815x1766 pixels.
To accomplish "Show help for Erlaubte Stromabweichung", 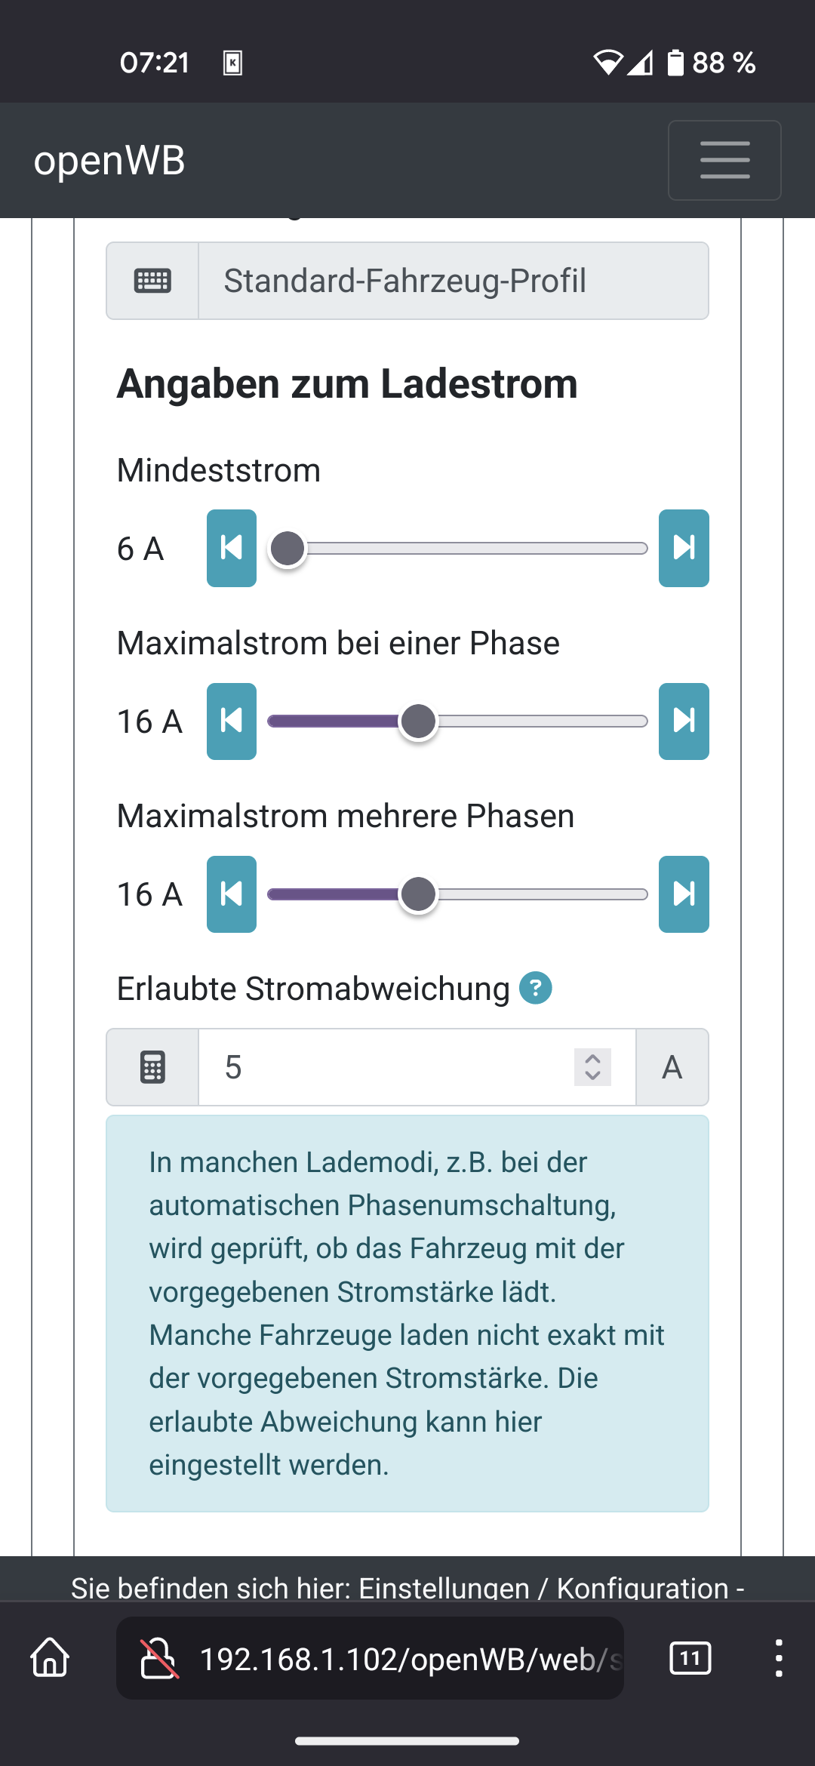I will pos(536,988).
